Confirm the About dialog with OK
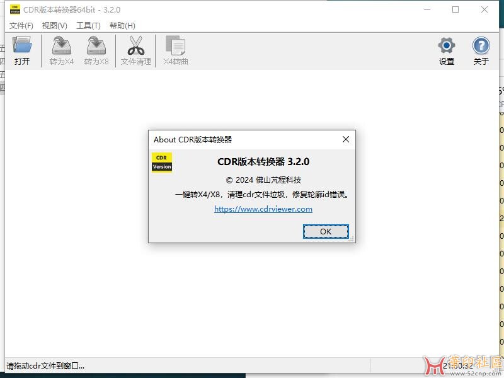This screenshot has height=378, width=504. 326,231
